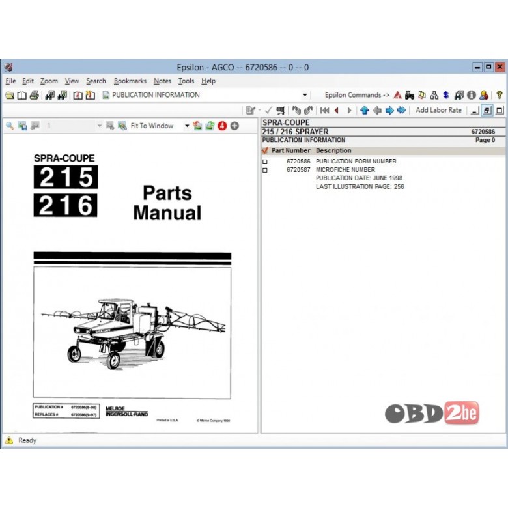
Task: Click Add Labor Rate button
Action: (438, 110)
